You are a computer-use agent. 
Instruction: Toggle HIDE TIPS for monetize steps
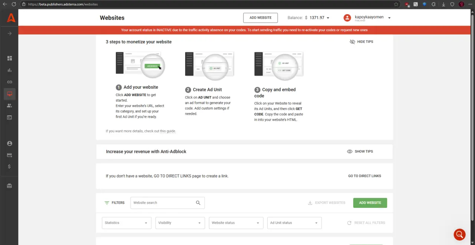tap(361, 42)
